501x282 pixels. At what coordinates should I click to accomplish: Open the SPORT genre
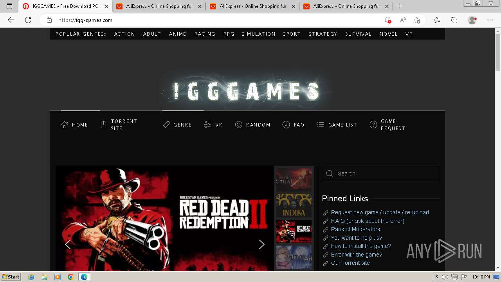(x=292, y=34)
